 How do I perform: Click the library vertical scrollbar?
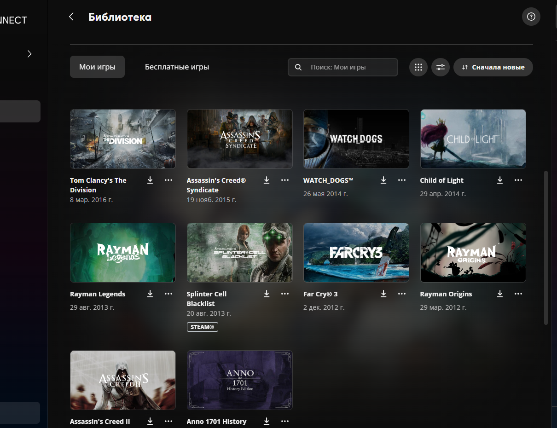(546, 248)
